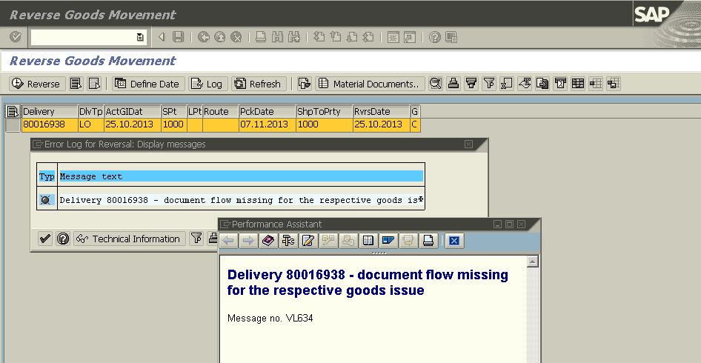701x363 pixels.
Task: Click the Select Layout icon
Action: coord(596,84)
